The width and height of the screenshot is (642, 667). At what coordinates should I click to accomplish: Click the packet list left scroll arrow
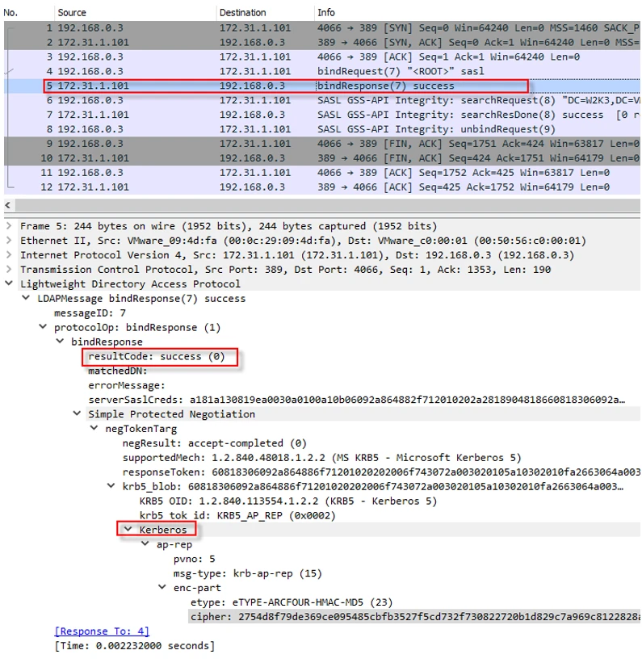[8, 206]
